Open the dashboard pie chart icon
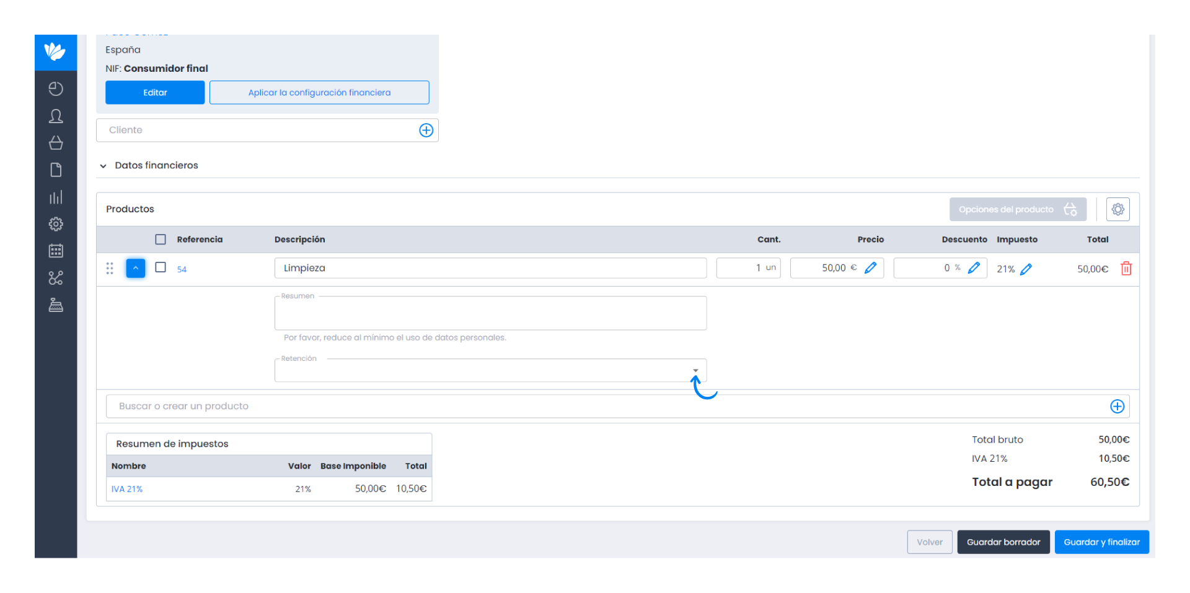Viewport: 1190px width, 593px height. pos(56,89)
